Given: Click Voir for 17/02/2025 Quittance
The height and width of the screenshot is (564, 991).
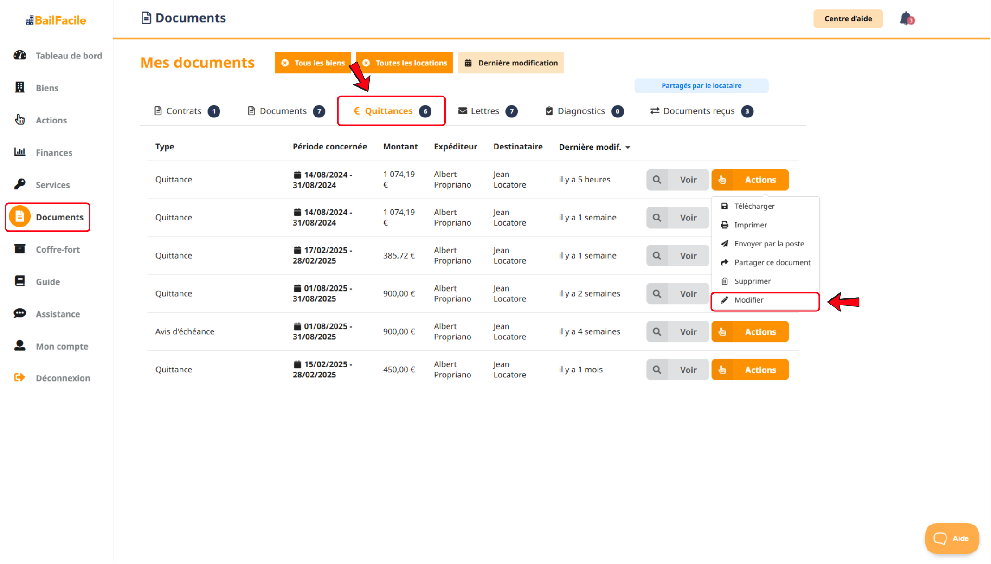Looking at the screenshot, I should (x=678, y=255).
